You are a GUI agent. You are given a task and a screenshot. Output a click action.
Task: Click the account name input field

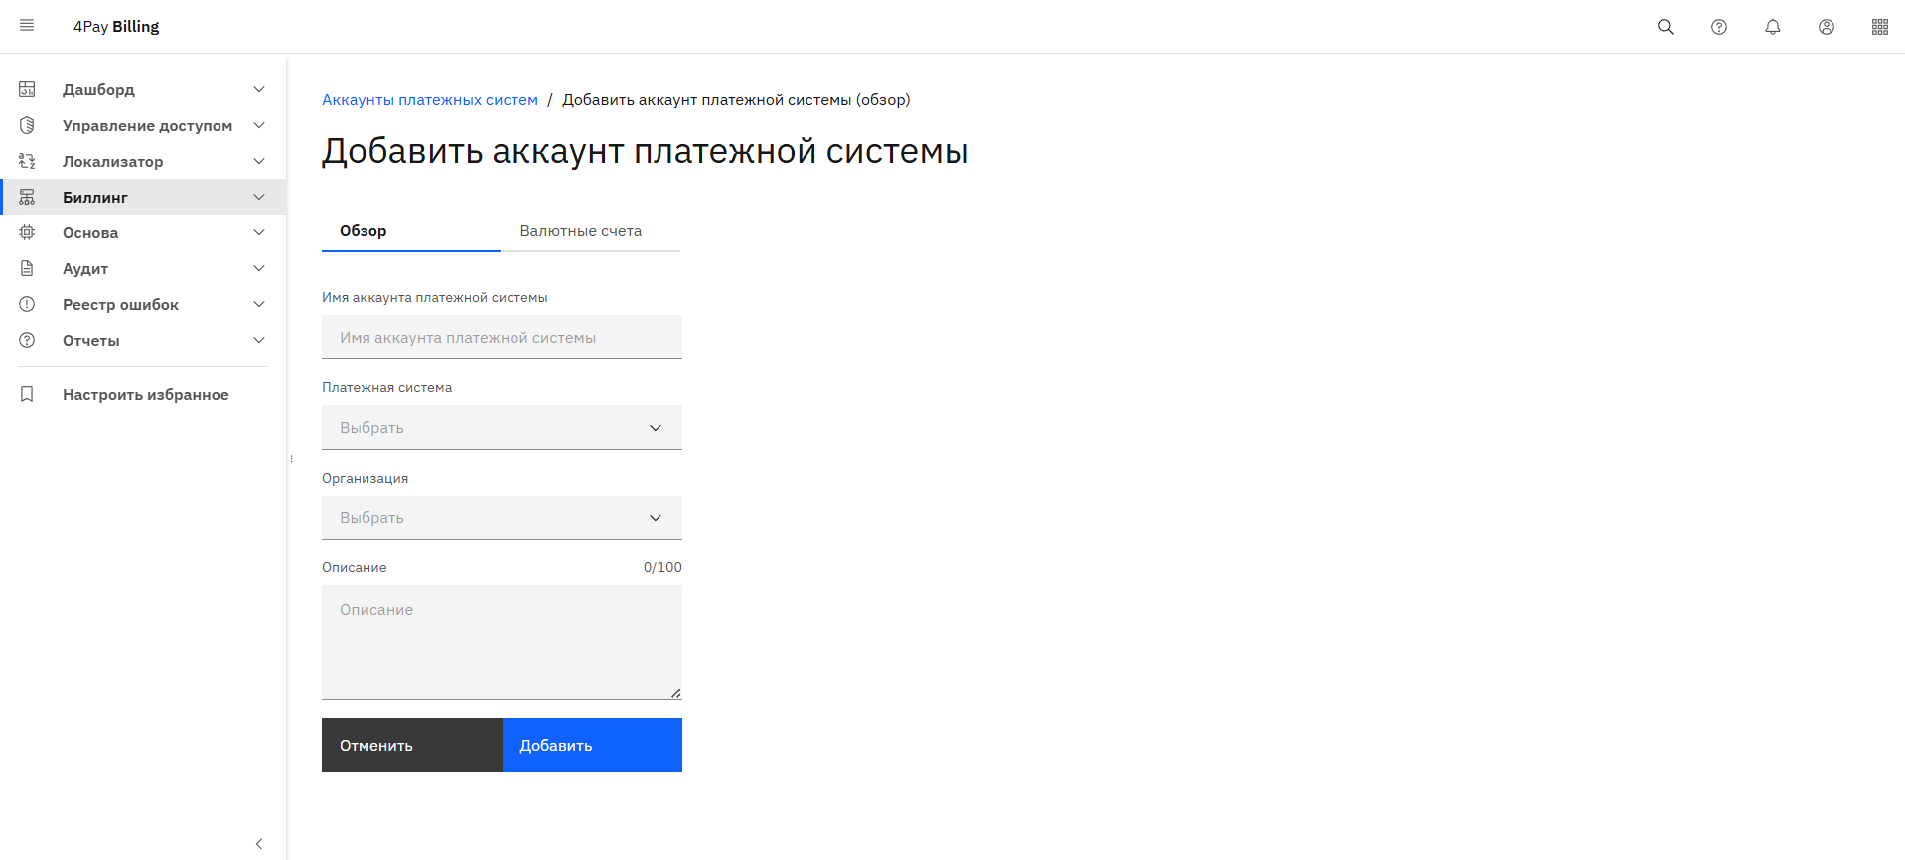502,338
